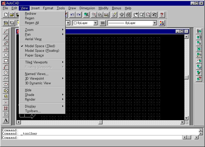This screenshot has width=205, height=147.
Task: Click the Save to URL icon
Action: click(199, 67)
